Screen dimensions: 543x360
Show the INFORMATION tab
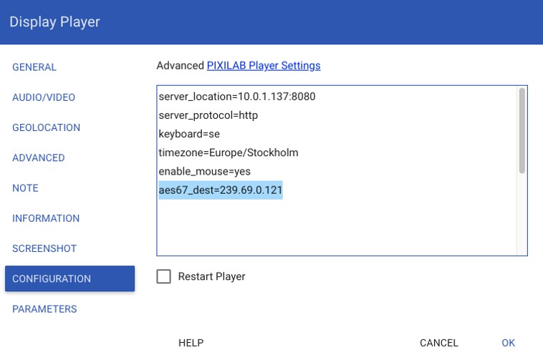pyautogui.click(x=46, y=218)
